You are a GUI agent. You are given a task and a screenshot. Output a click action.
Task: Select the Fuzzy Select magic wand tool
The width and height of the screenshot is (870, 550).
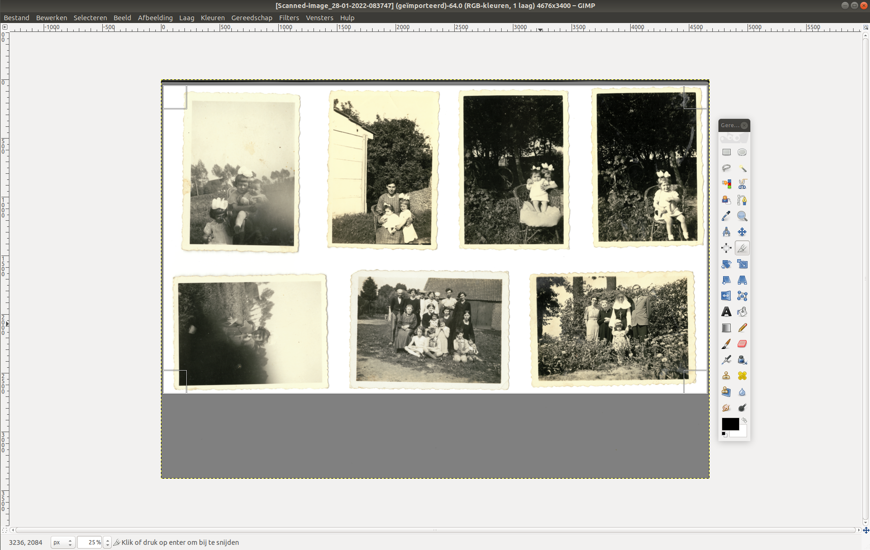coord(742,168)
